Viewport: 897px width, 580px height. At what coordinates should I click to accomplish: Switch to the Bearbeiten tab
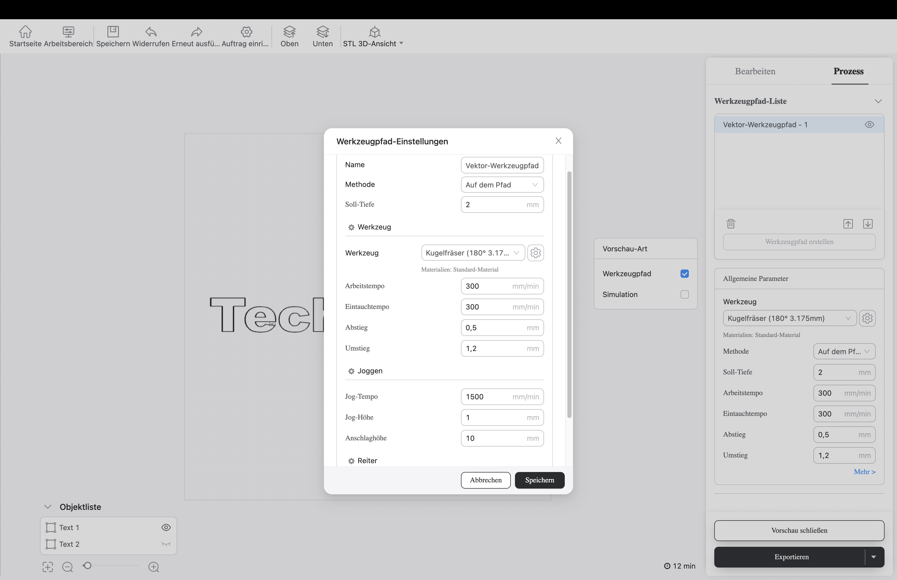(755, 71)
